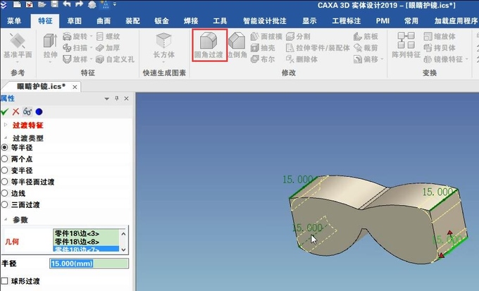
Task: Pin the 属性 panel
Action: (116, 99)
